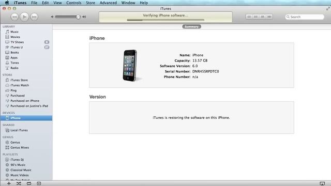Open the Music Videos playlist
This screenshot has height=186, width=331.
tap(20, 175)
